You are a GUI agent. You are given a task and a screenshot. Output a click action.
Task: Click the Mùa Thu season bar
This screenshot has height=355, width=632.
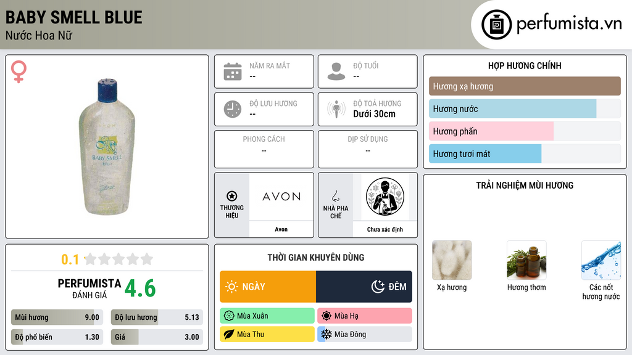pos(267,334)
